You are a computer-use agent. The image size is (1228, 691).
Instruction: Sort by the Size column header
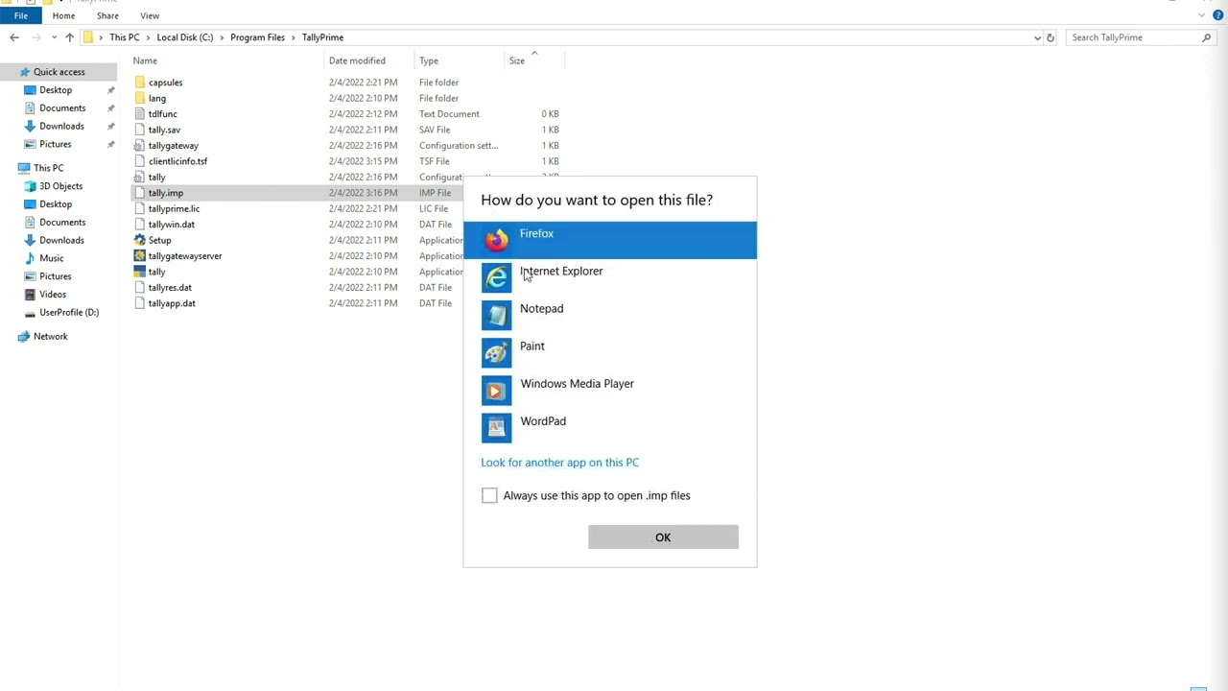517,60
